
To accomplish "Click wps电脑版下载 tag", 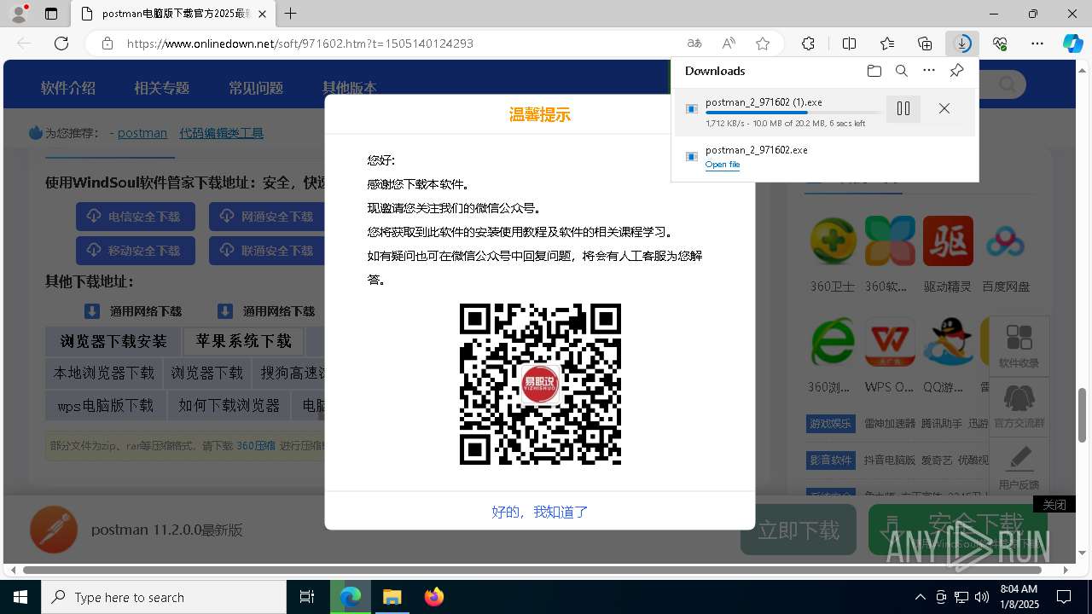I will point(106,405).
